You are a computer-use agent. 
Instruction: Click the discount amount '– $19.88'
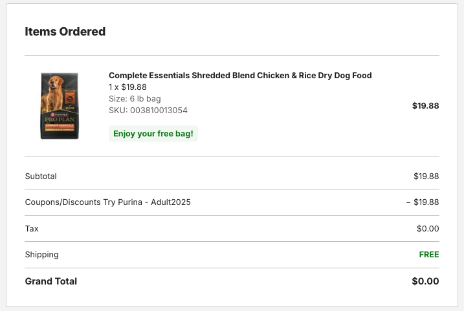(423, 202)
